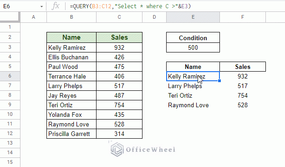The width and height of the screenshot is (285, 167).
Task: Click the select-all corner box
Action: [x=10, y=17]
